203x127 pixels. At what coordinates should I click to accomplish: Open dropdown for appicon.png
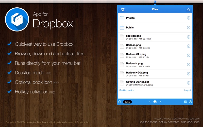pos(189,37)
